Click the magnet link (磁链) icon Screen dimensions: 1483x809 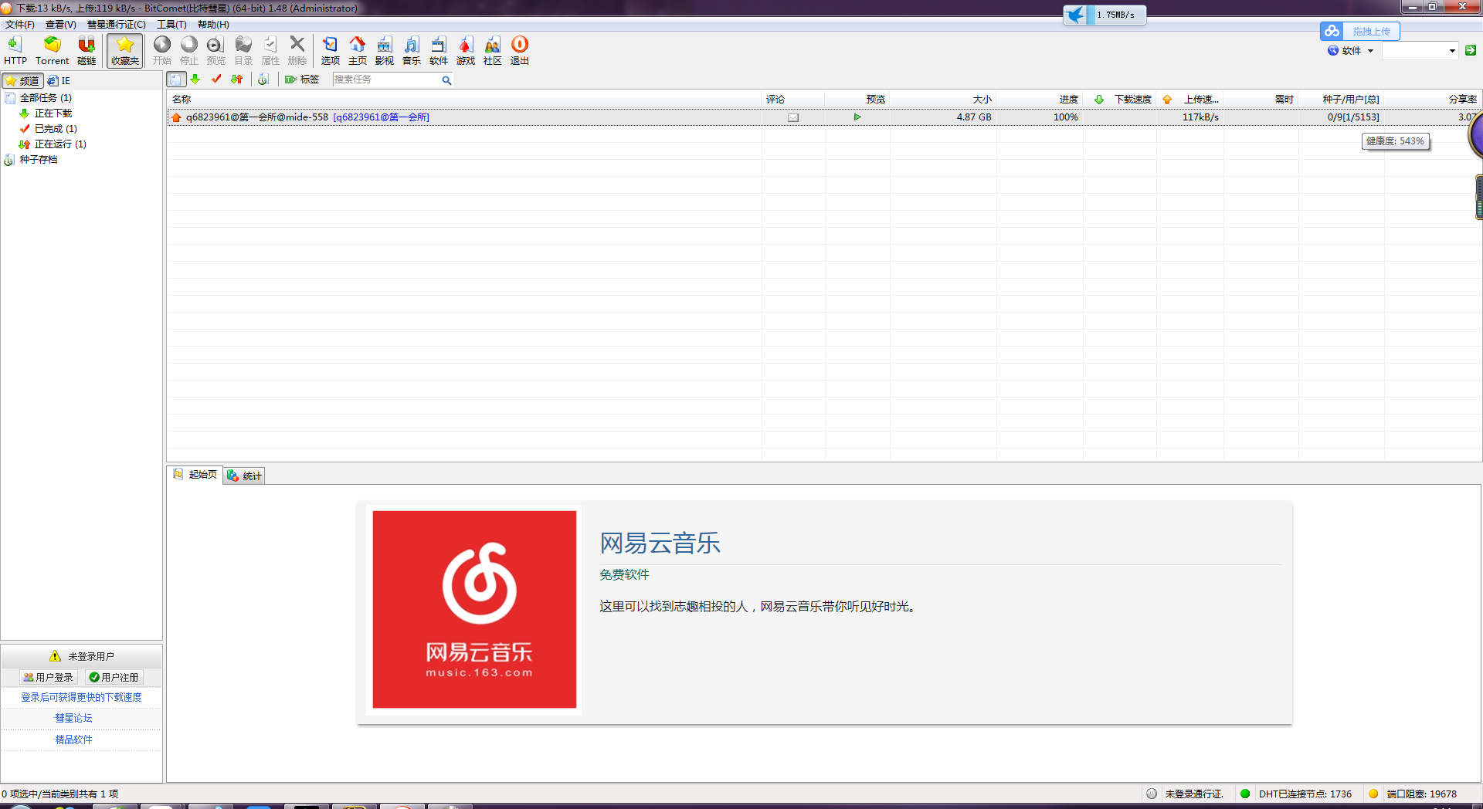point(87,50)
